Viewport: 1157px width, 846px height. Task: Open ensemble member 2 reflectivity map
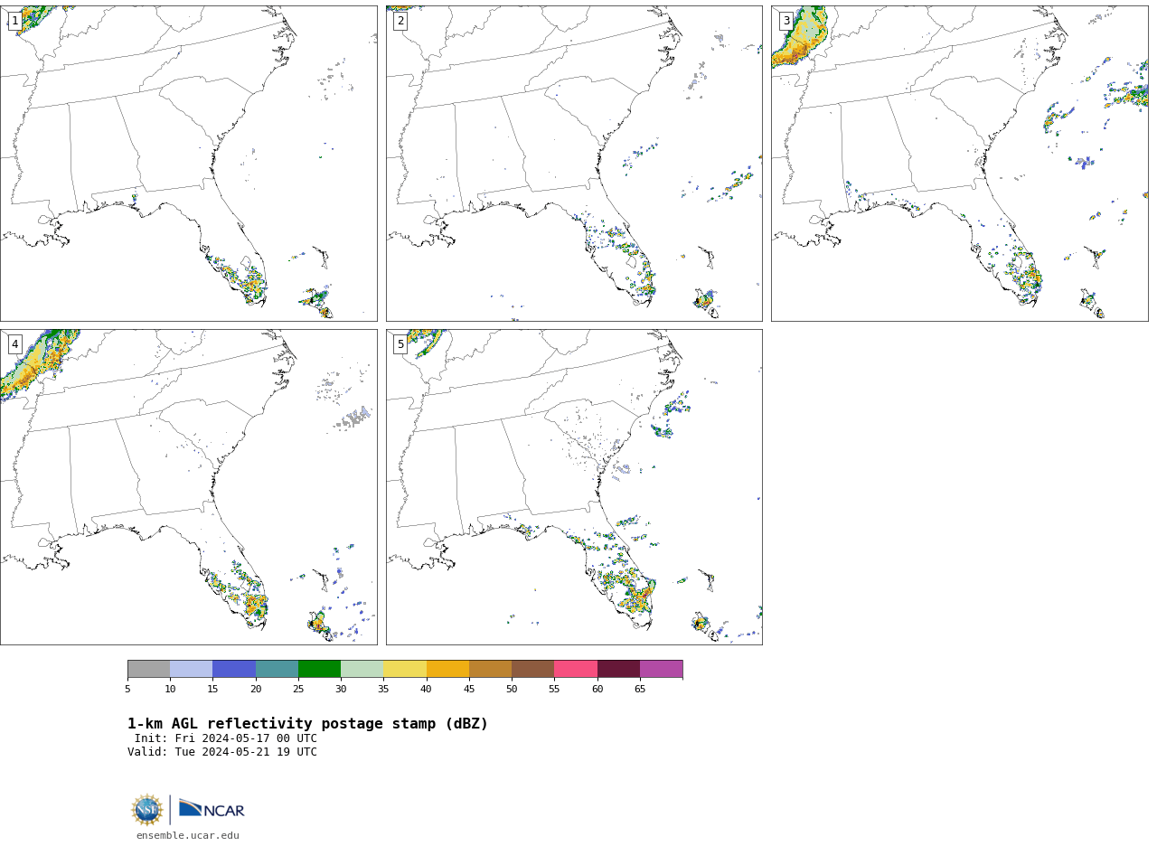coord(574,164)
